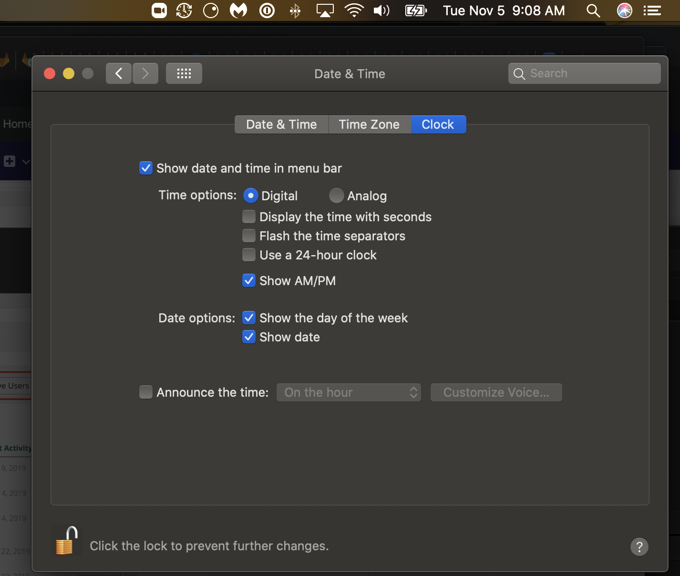Select the Digital time option
The image size is (680, 576).
tap(251, 195)
